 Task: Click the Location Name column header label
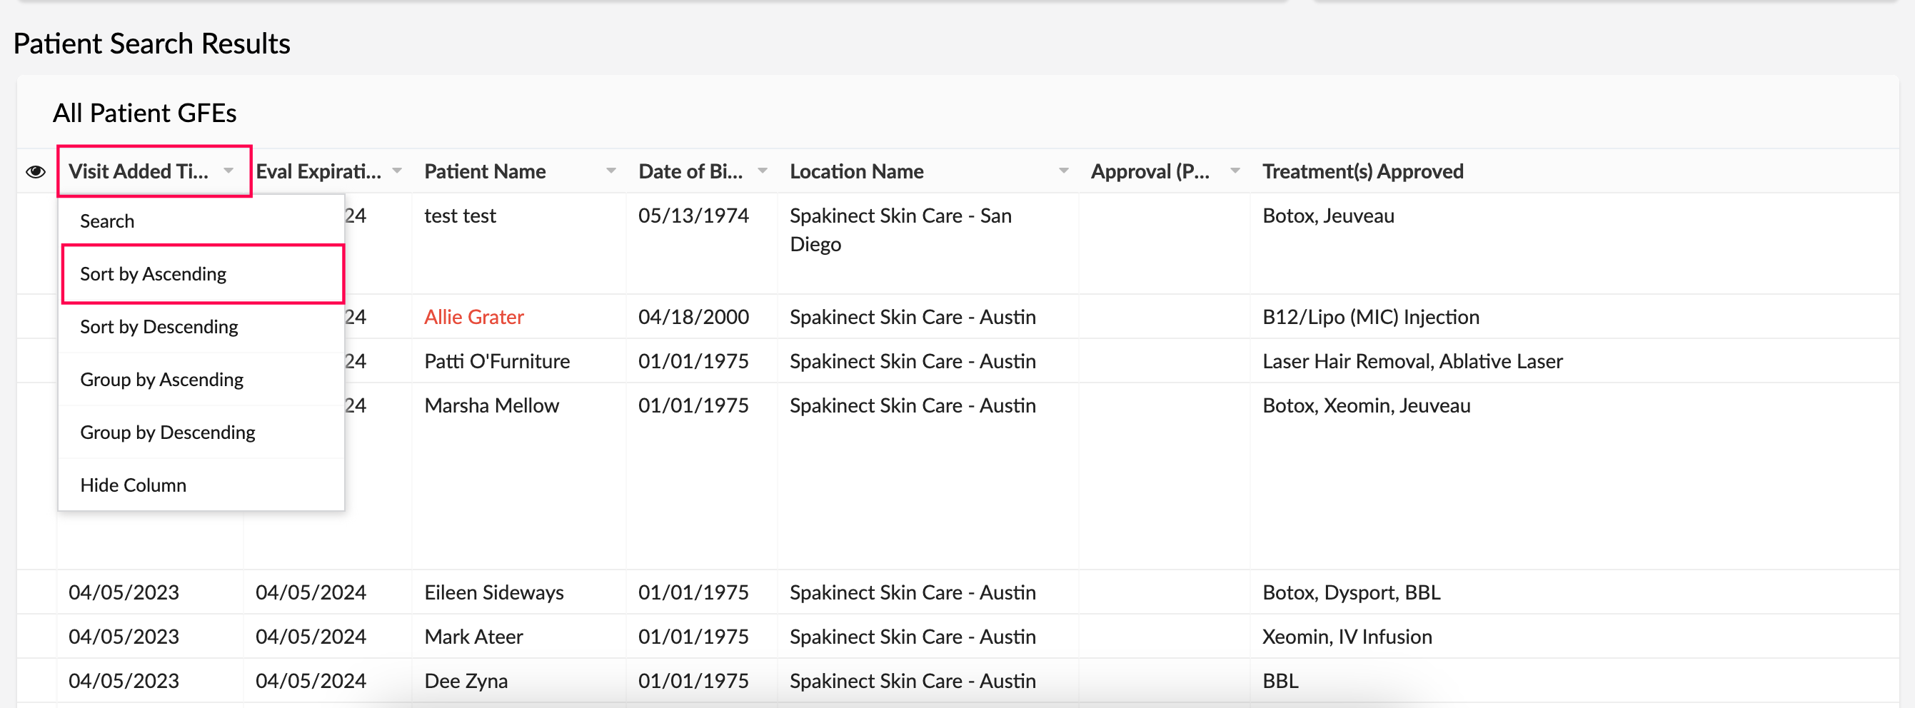coord(856,171)
